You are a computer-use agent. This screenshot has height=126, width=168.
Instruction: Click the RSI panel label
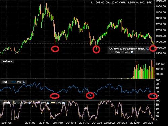tap(5, 82)
